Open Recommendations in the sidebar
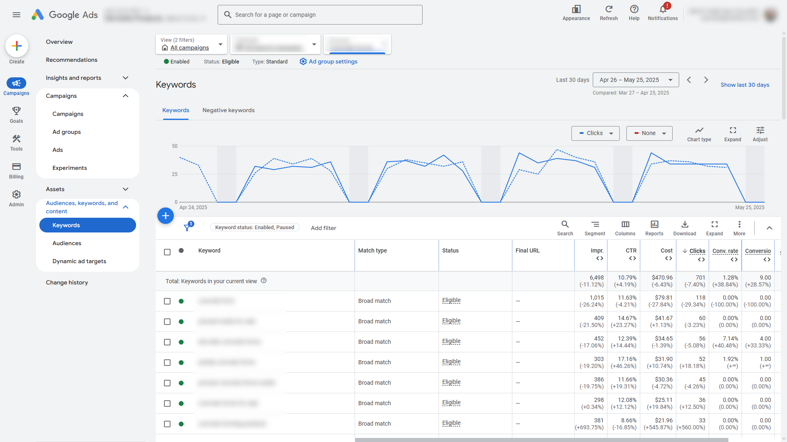 [72, 60]
